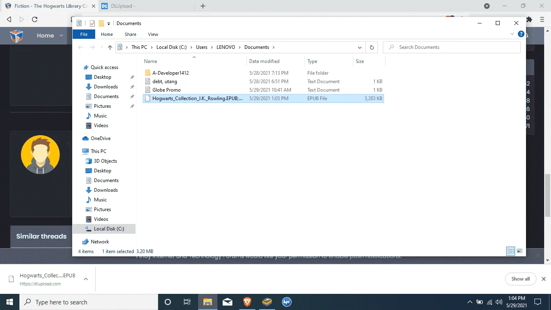Switch to the Share ribbon tab
Image resolution: width=551 pixels, height=310 pixels.
130,34
